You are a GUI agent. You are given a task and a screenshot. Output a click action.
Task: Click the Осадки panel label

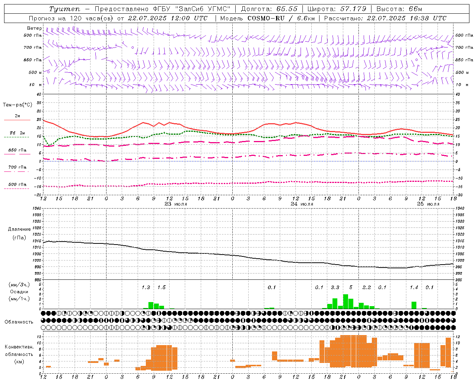coord(19,292)
